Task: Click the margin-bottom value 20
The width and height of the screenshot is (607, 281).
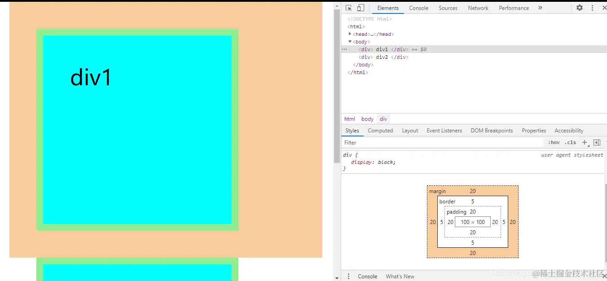Action: pos(473,253)
